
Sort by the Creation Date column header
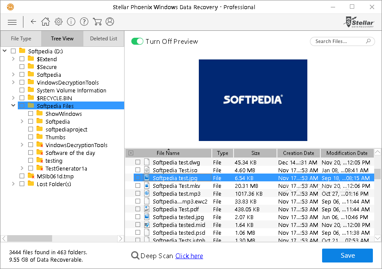tap(299, 153)
